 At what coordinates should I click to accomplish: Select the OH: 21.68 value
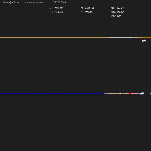[117, 12]
